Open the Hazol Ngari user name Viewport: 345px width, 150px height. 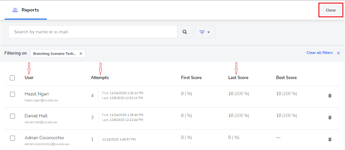(x=37, y=94)
